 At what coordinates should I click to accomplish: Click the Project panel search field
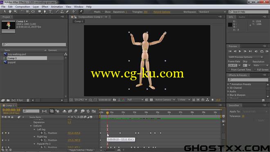pyautogui.click(x=34, y=45)
